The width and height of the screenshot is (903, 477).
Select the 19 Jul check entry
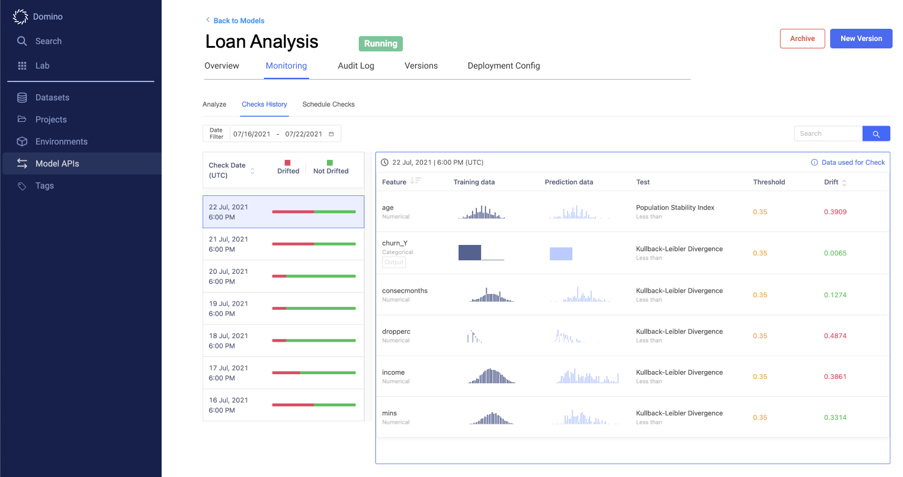click(x=283, y=308)
